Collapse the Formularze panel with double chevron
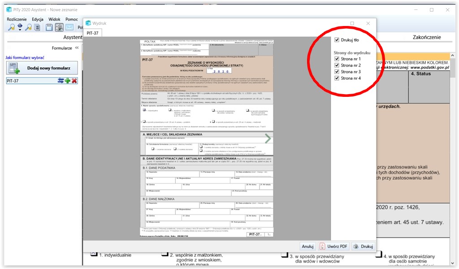Viewport: 459px width, 269px height. coord(77,48)
